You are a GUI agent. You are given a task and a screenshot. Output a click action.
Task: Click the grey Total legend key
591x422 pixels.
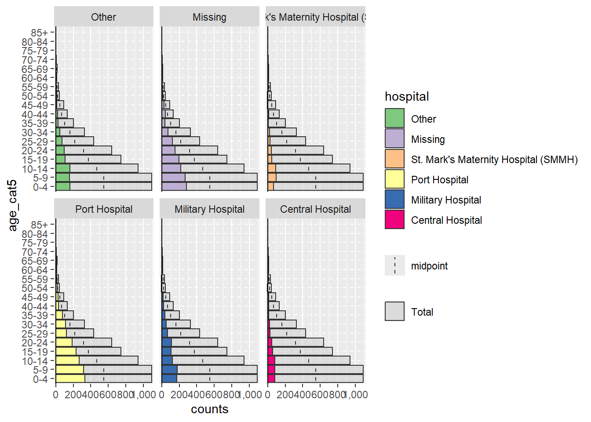coord(394,311)
